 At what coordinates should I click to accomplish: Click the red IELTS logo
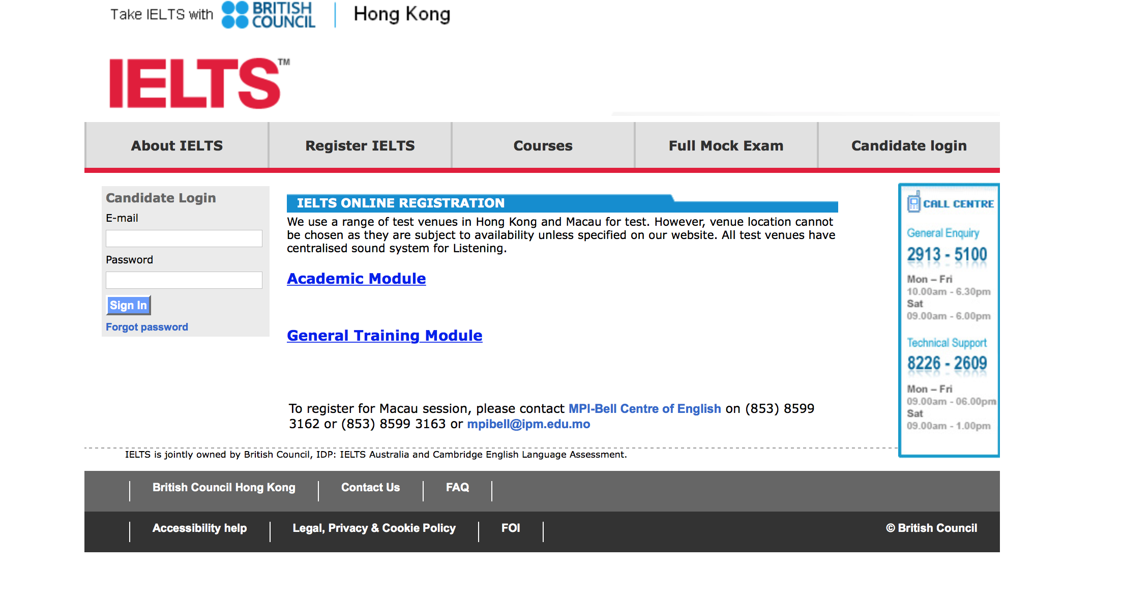(x=195, y=83)
